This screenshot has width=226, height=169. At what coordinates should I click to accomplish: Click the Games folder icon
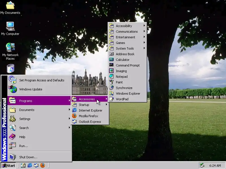[111, 43]
